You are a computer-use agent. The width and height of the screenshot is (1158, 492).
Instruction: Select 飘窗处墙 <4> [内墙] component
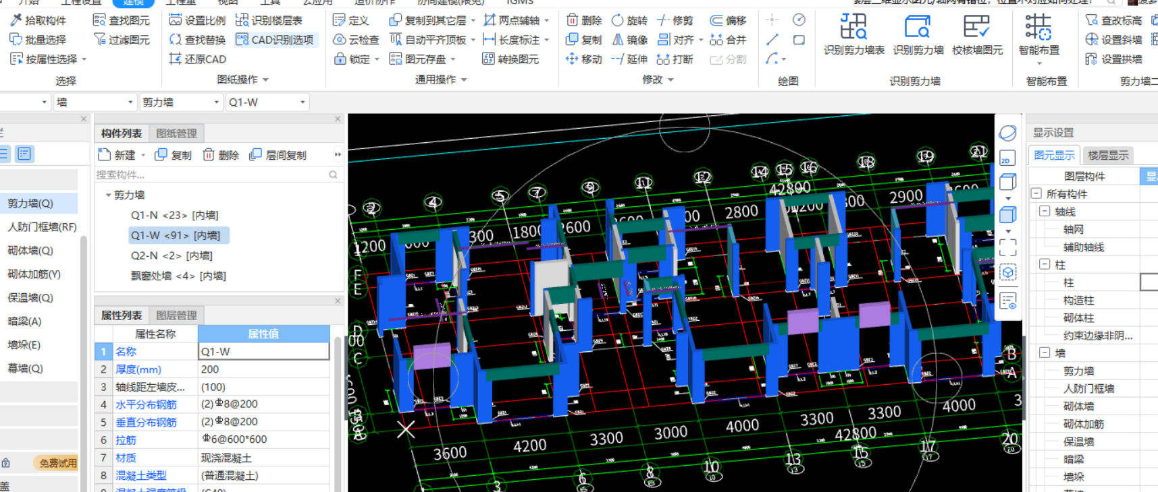[x=178, y=276]
